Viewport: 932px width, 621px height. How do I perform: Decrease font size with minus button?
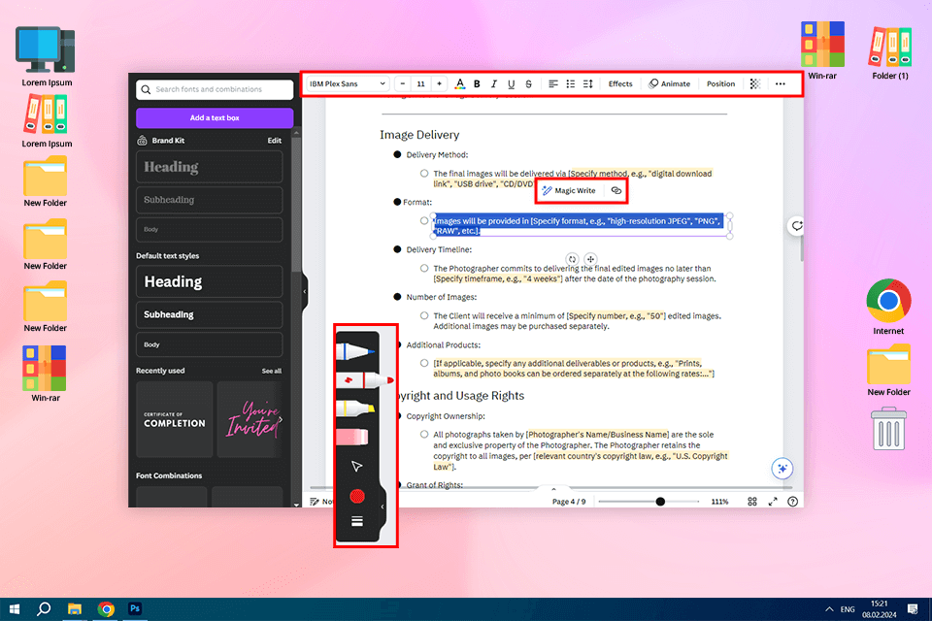[402, 83]
